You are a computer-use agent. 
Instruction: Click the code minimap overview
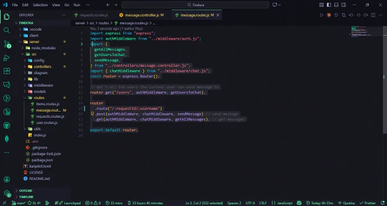point(367,31)
